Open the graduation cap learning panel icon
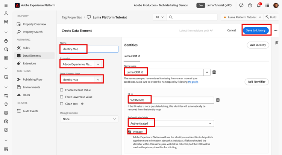This screenshot has height=155, width=282. coord(277,43)
